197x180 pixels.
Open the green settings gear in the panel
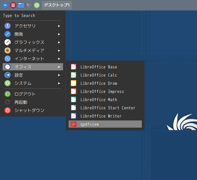click(37, 5)
